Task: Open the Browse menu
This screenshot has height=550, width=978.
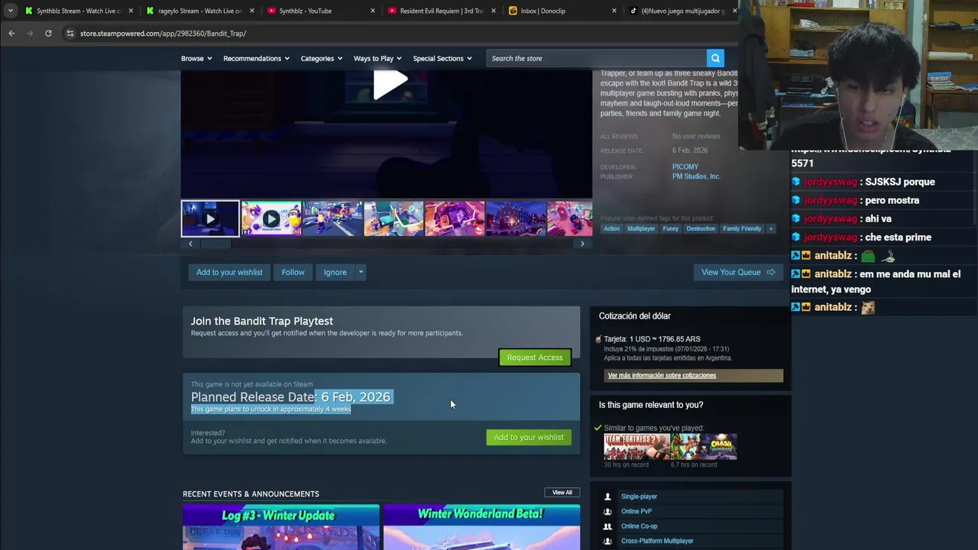Action: pyautogui.click(x=196, y=58)
